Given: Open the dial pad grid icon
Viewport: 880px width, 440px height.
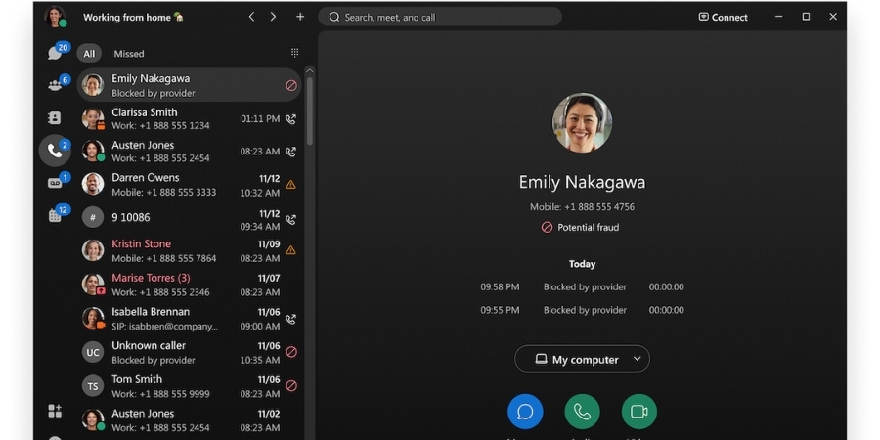Looking at the screenshot, I should [294, 53].
